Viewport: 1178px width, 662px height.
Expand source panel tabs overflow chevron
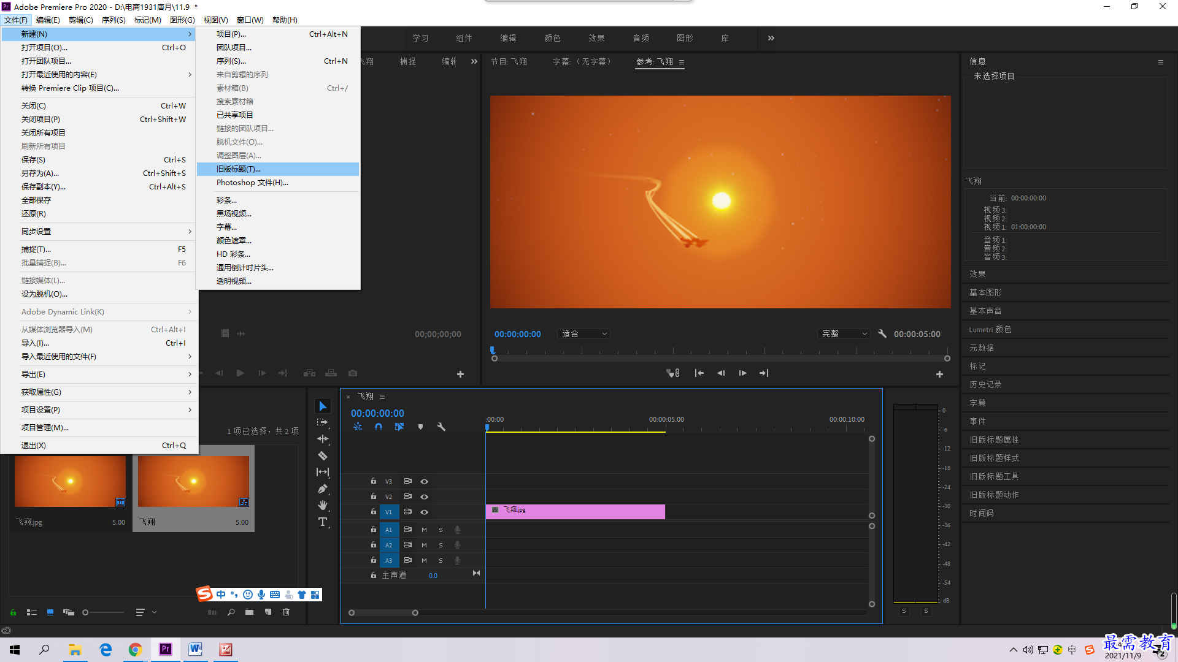[x=474, y=61]
